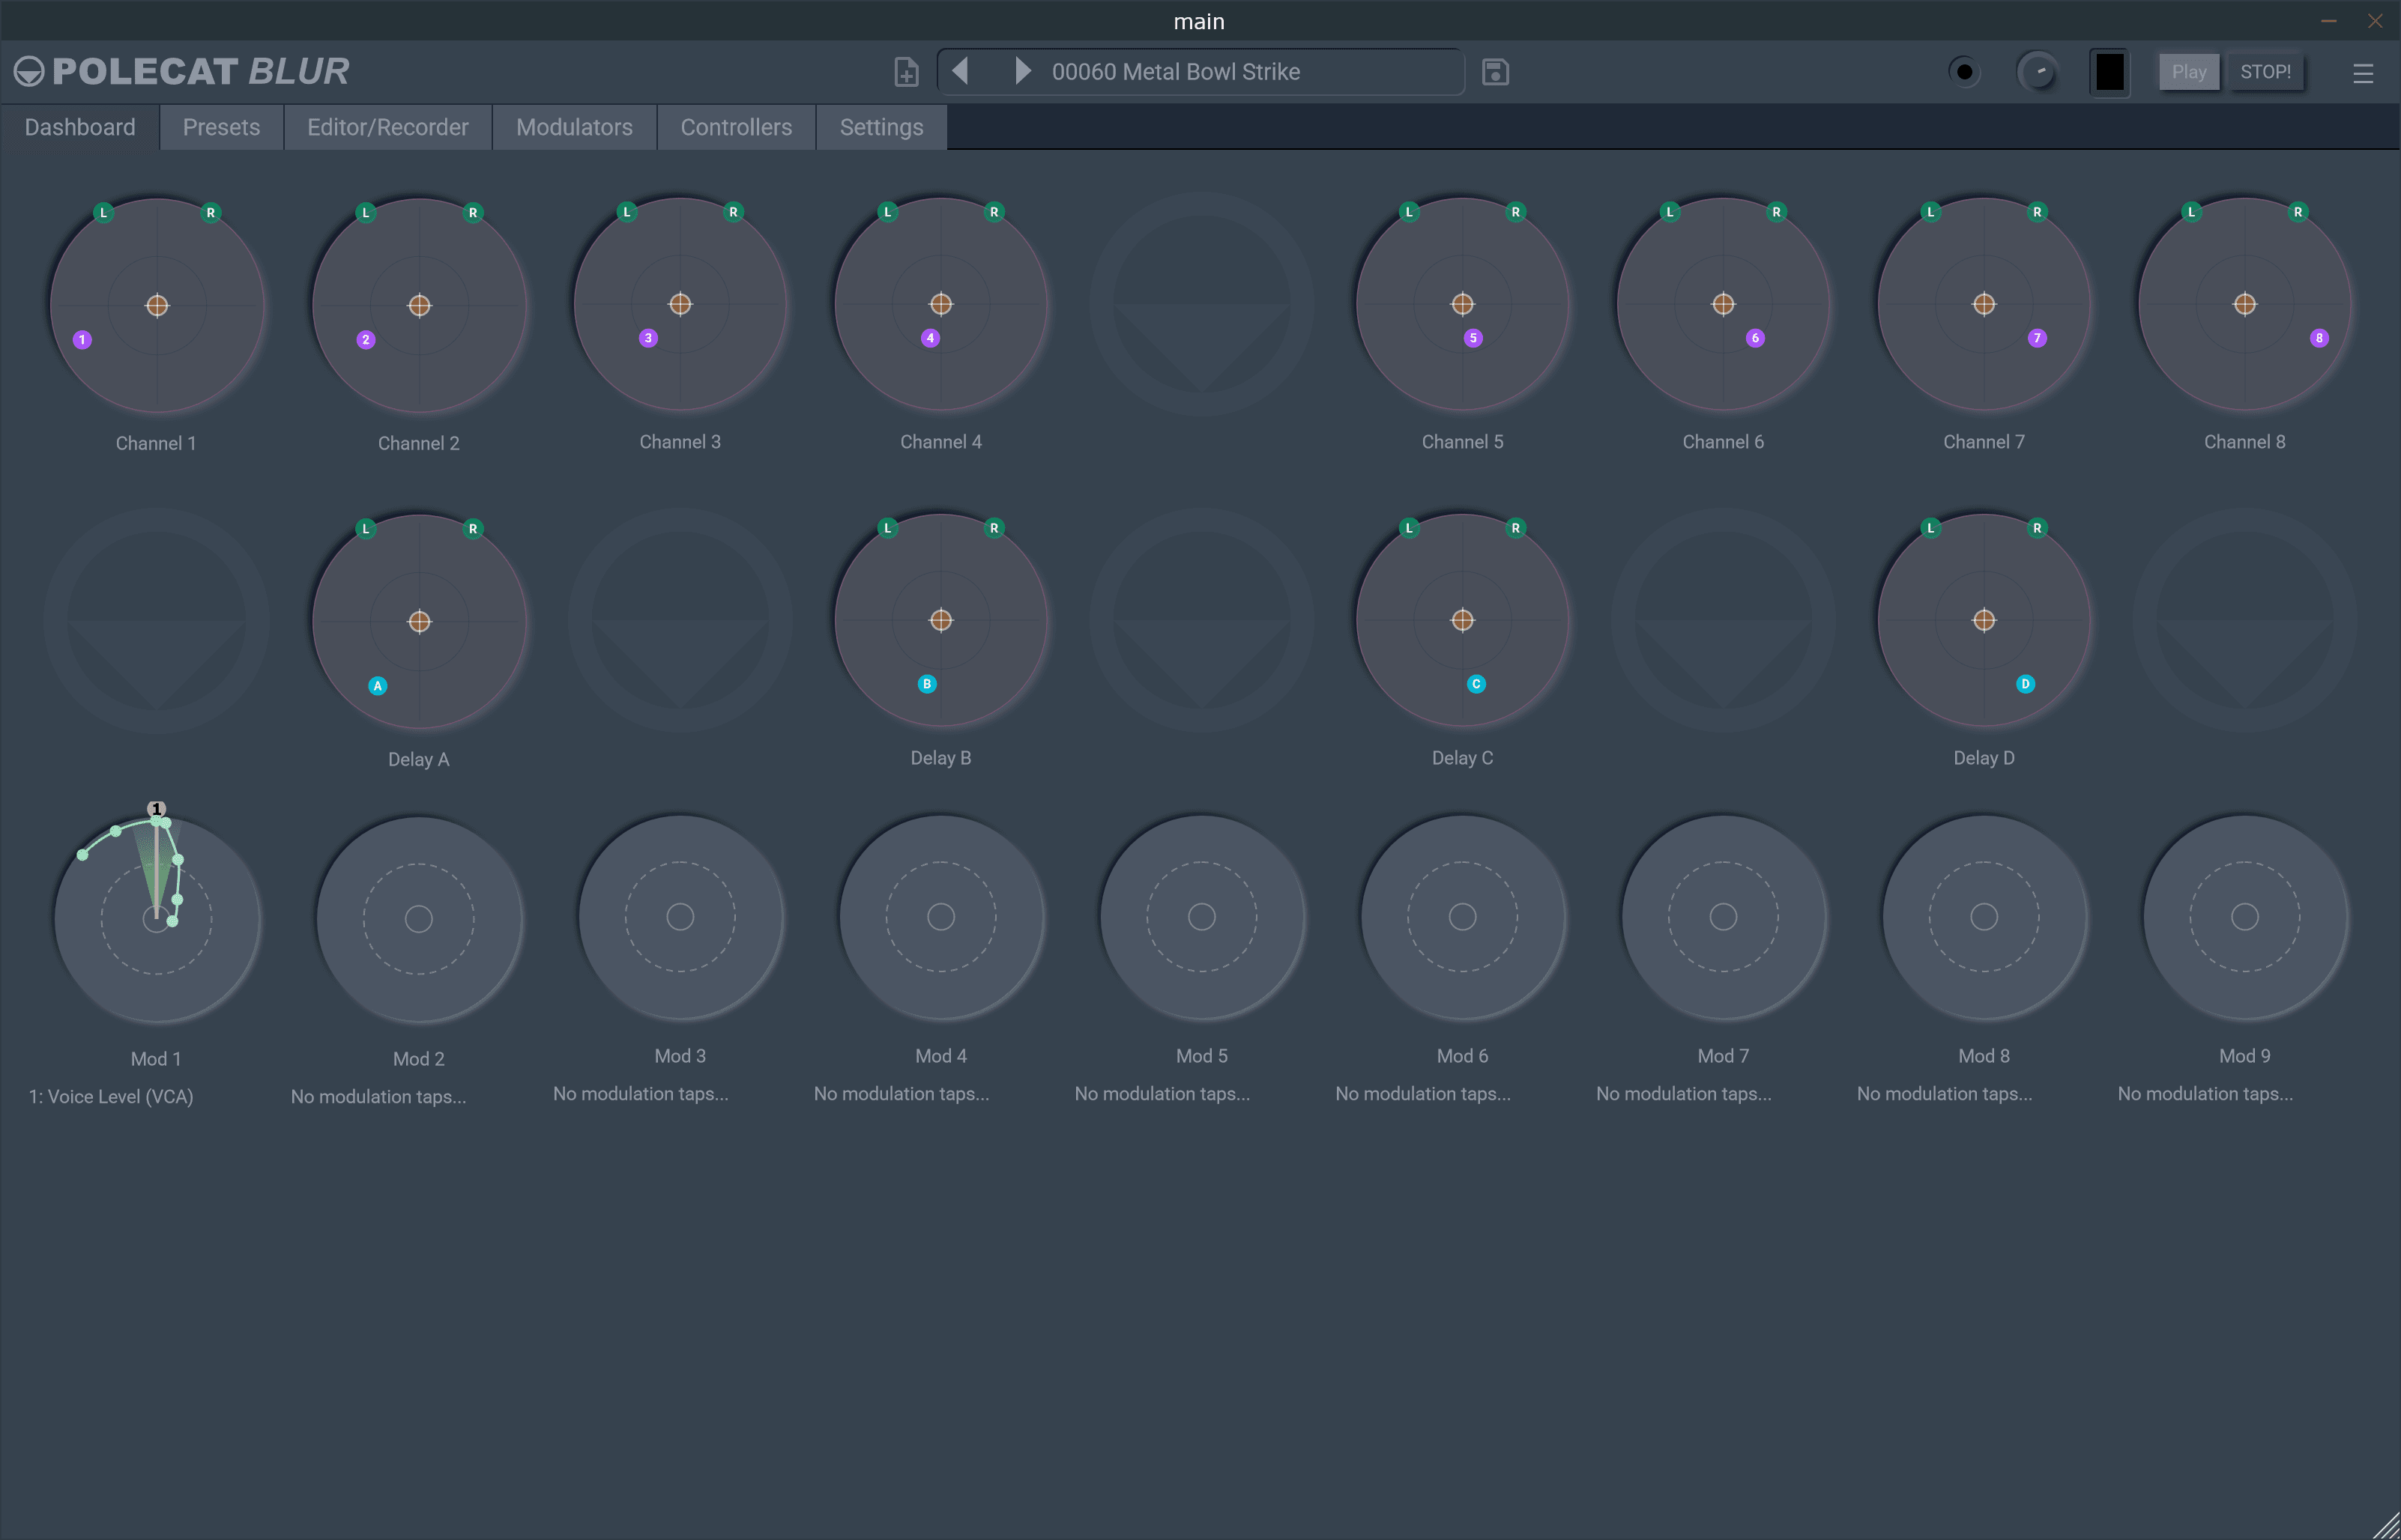Click the Mod 1 modulator dial
Viewport: 2401px width, 1540px height.
coord(157,919)
